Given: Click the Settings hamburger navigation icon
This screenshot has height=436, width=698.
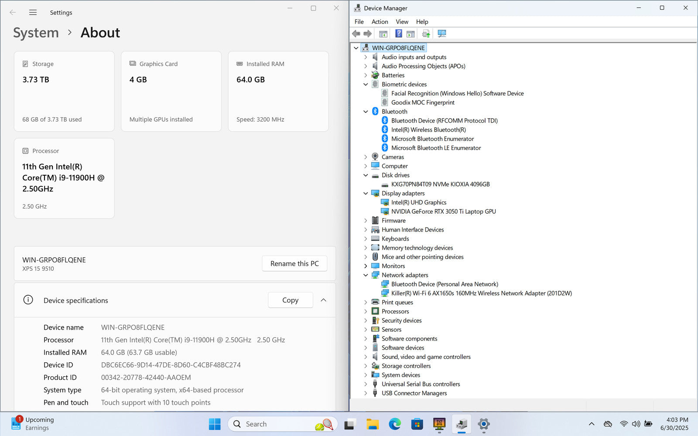Looking at the screenshot, I should pyautogui.click(x=33, y=13).
